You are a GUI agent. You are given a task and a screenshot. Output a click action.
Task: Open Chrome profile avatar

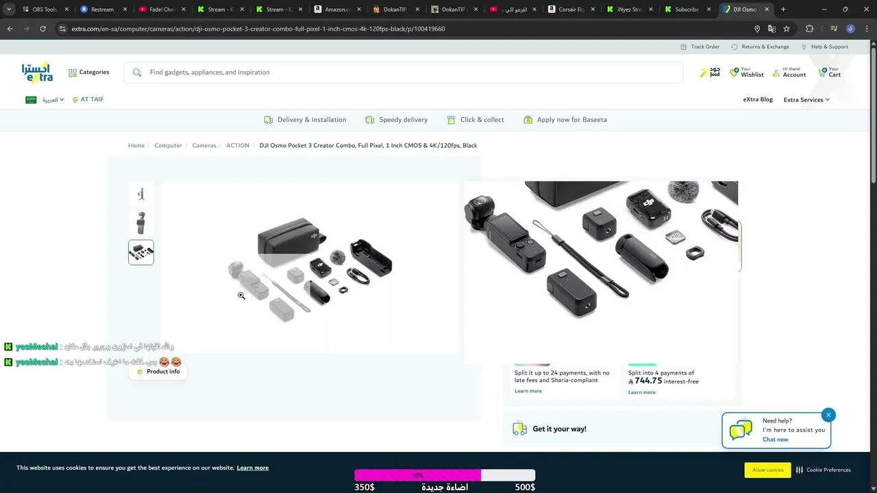click(850, 29)
